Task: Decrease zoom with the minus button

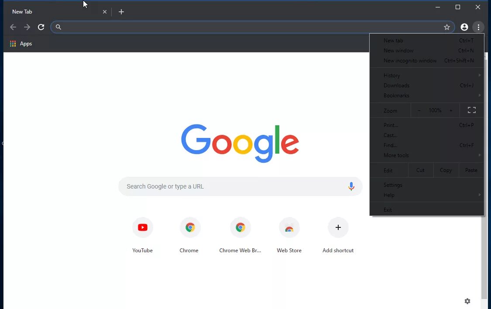Action: click(x=419, y=110)
